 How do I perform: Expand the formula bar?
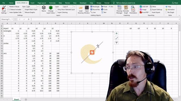tap(179, 19)
